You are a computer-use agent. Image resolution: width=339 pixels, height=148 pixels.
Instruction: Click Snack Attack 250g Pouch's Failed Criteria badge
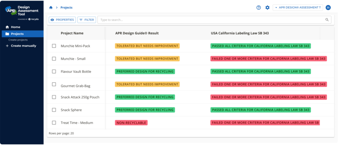tap(268, 97)
